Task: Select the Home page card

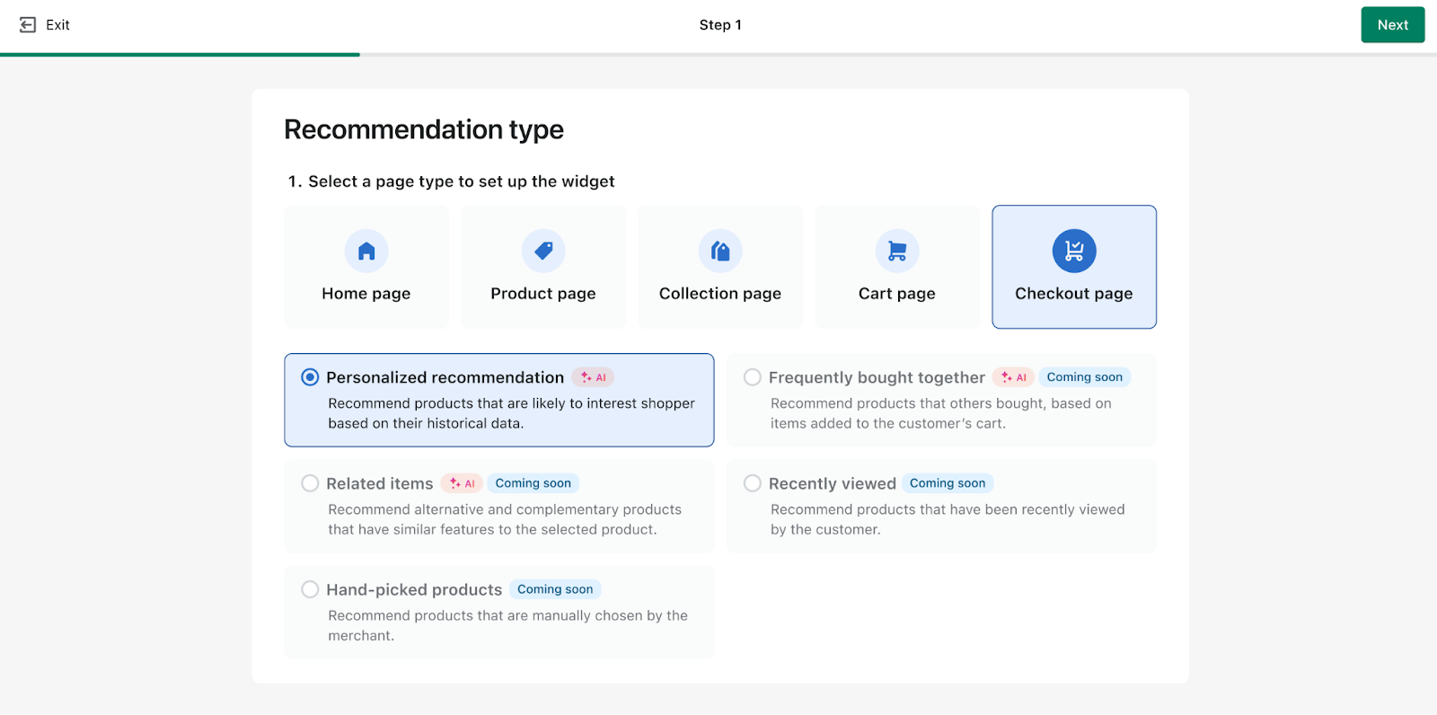Action: tap(366, 267)
